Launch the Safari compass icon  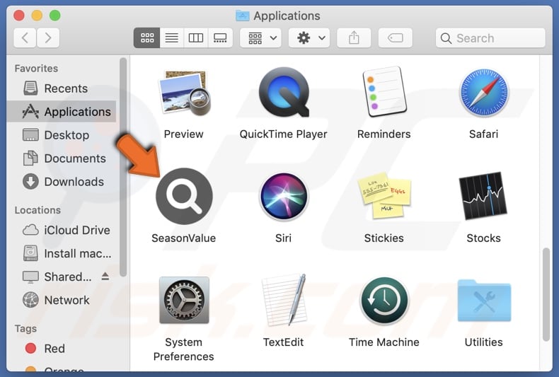pyautogui.click(x=484, y=93)
